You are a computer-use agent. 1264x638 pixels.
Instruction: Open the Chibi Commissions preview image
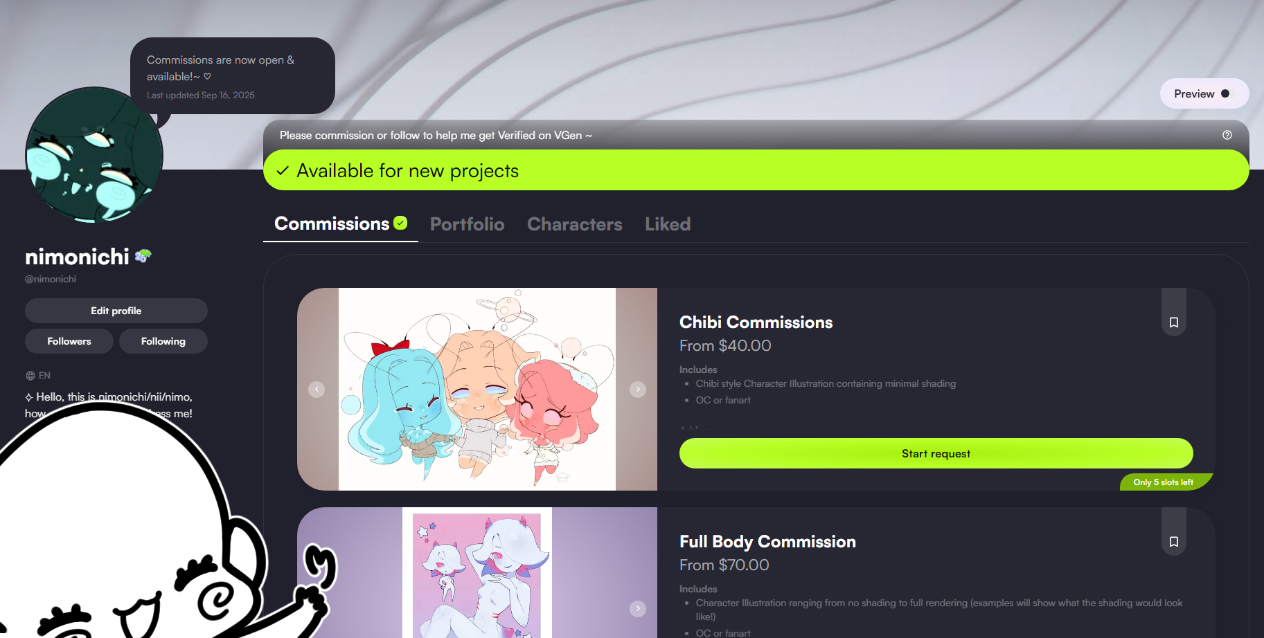click(x=477, y=390)
